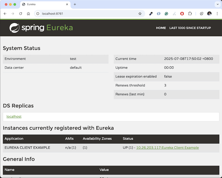Click the circular bolt icon beside the profile avatar
This screenshot has height=178, width=222.
pos(201,14)
